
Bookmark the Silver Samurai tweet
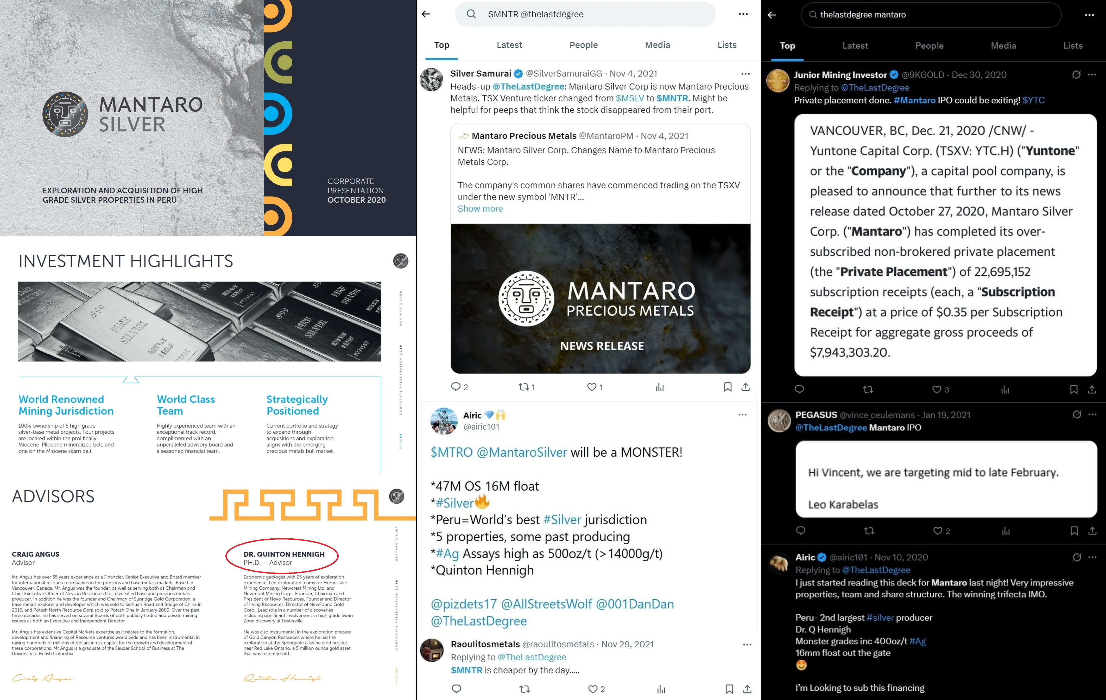point(728,387)
